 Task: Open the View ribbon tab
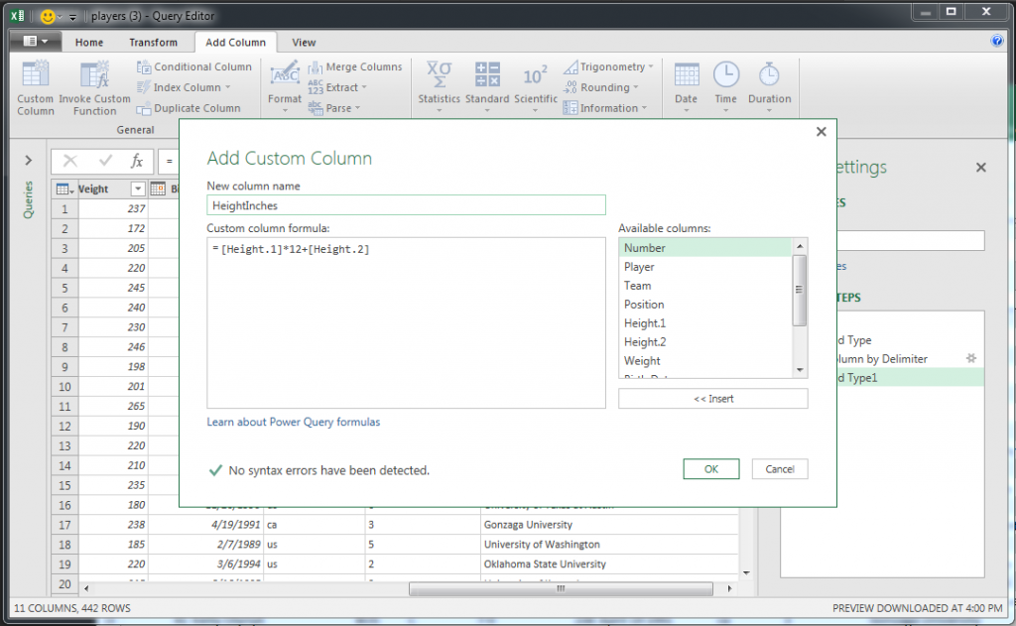point(304,43)
